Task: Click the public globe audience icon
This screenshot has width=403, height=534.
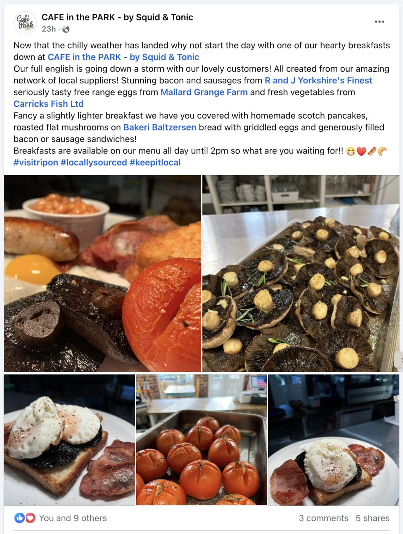Action: coord(66,29)
